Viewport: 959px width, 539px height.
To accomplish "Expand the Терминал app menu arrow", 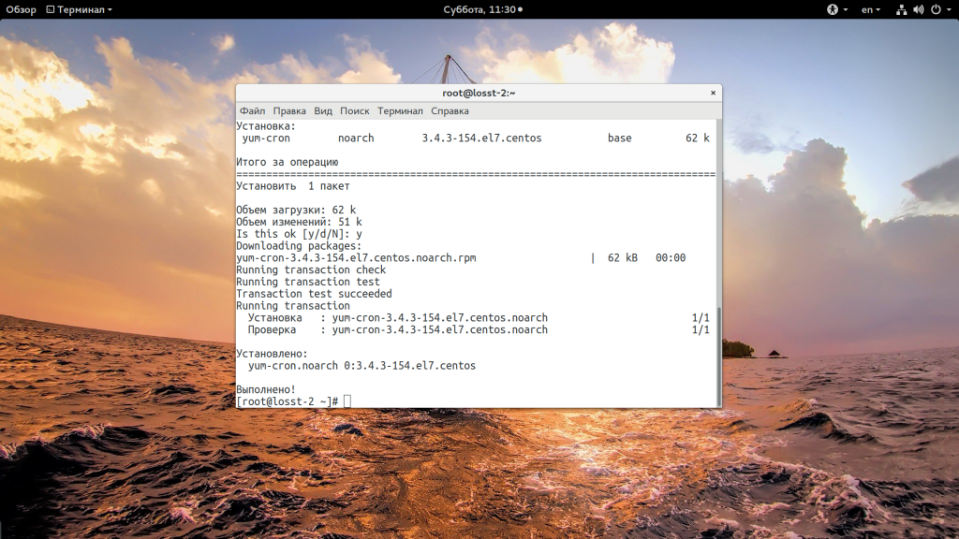I will (x=110, y=9).
